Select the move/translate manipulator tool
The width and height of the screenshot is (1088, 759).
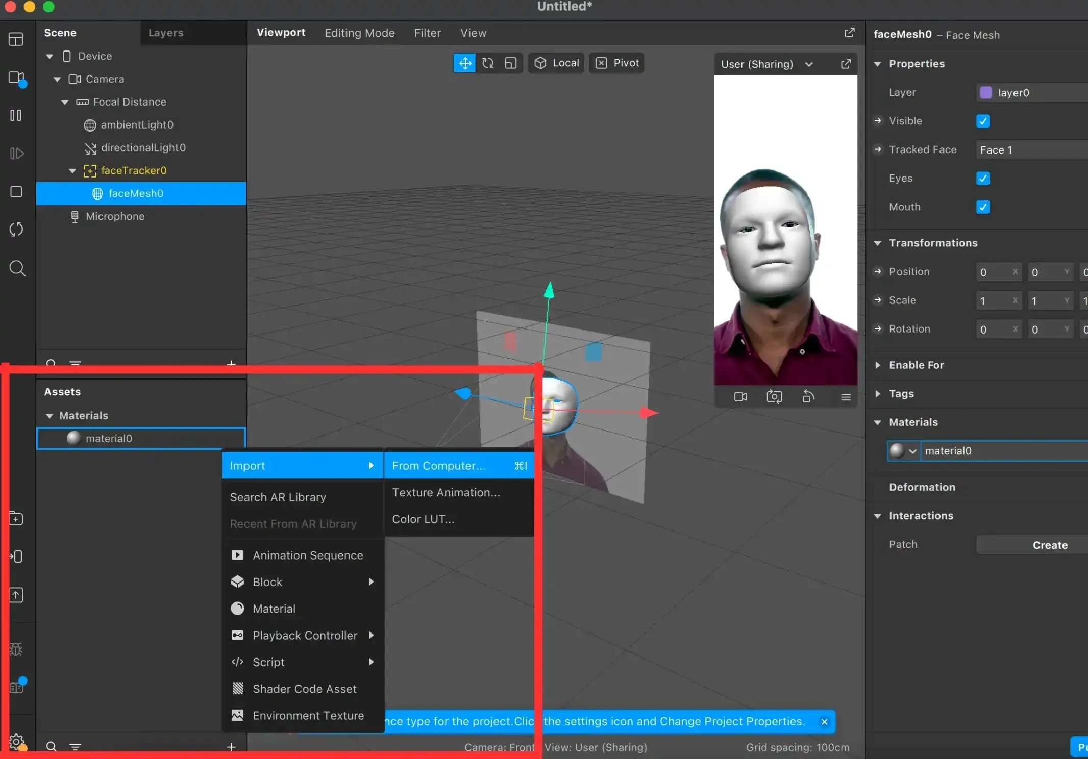(464, 63)
